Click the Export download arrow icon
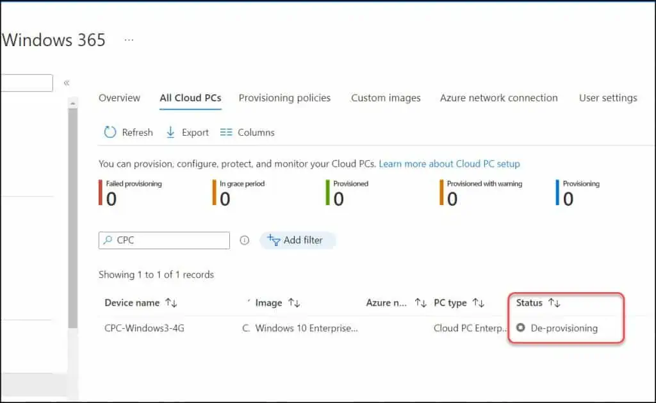 click(170, 132)
